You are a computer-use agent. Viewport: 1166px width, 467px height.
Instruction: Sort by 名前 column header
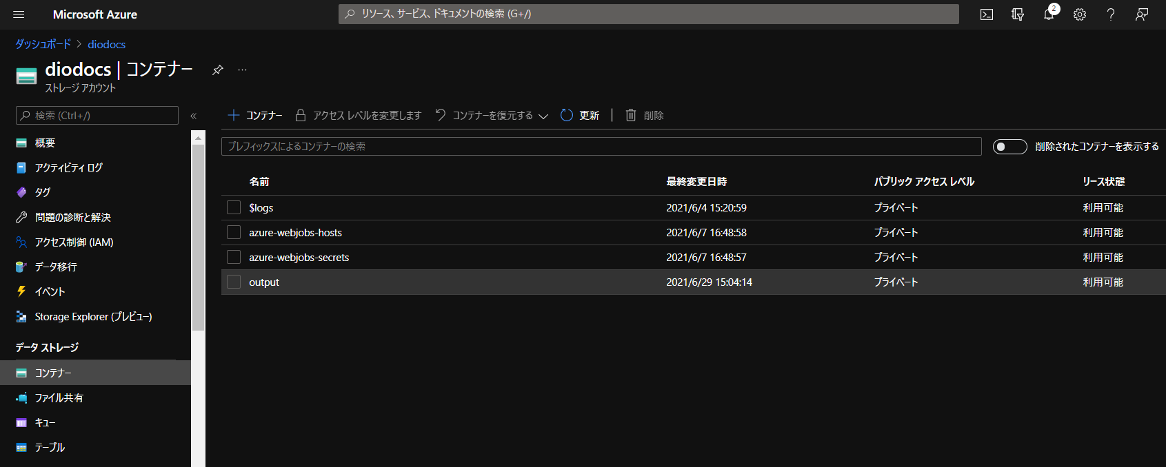click(x=259, y=182)
